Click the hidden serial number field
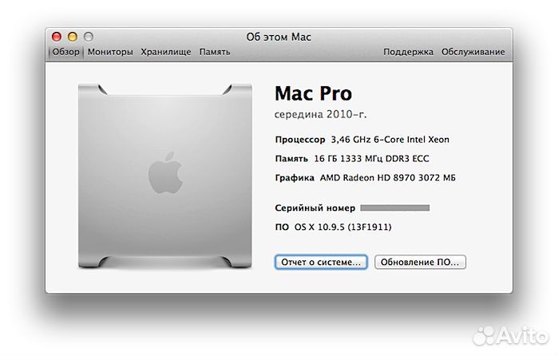The width and height of the screenshot is (558, 356). 394,208
